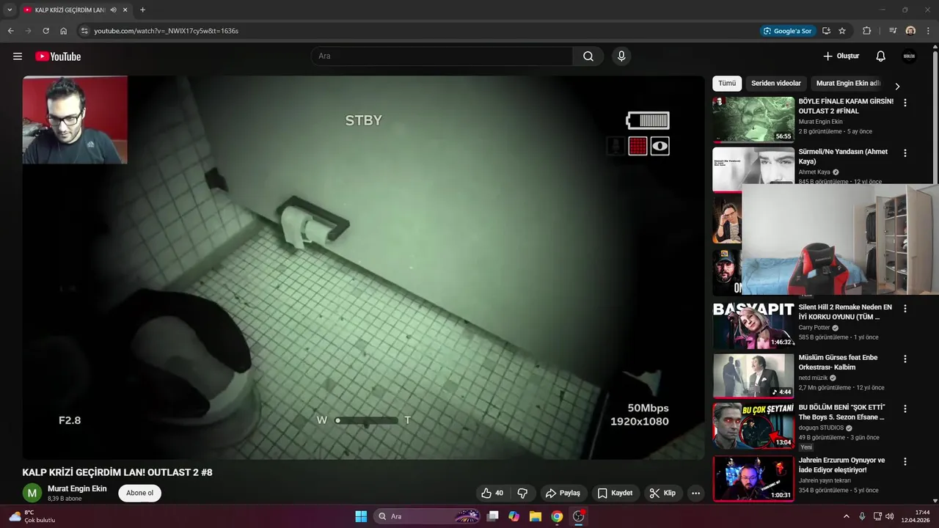Click the YouTube page vertical scrollbar

pyautogui.click(x=935, y=117)
